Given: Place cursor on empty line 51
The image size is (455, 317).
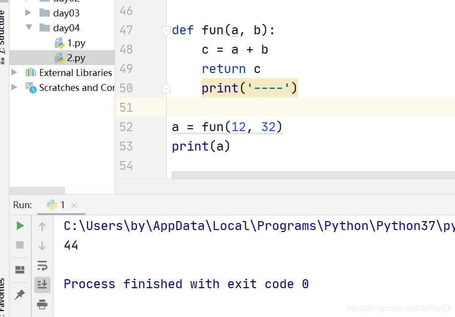Looking at the screenshot, I should coord(311,107).
